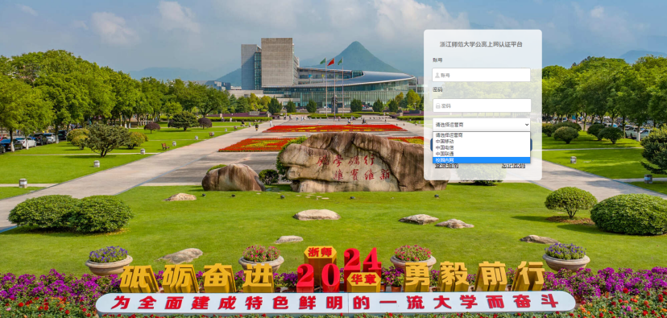Open the 登录指南 login guide link
667x318 pixels.
[x=446, y=166]
